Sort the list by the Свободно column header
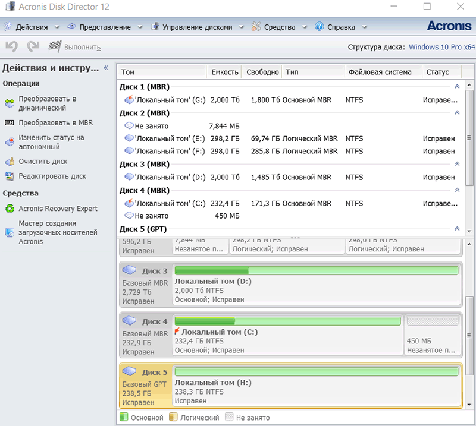 click(262, 72)
